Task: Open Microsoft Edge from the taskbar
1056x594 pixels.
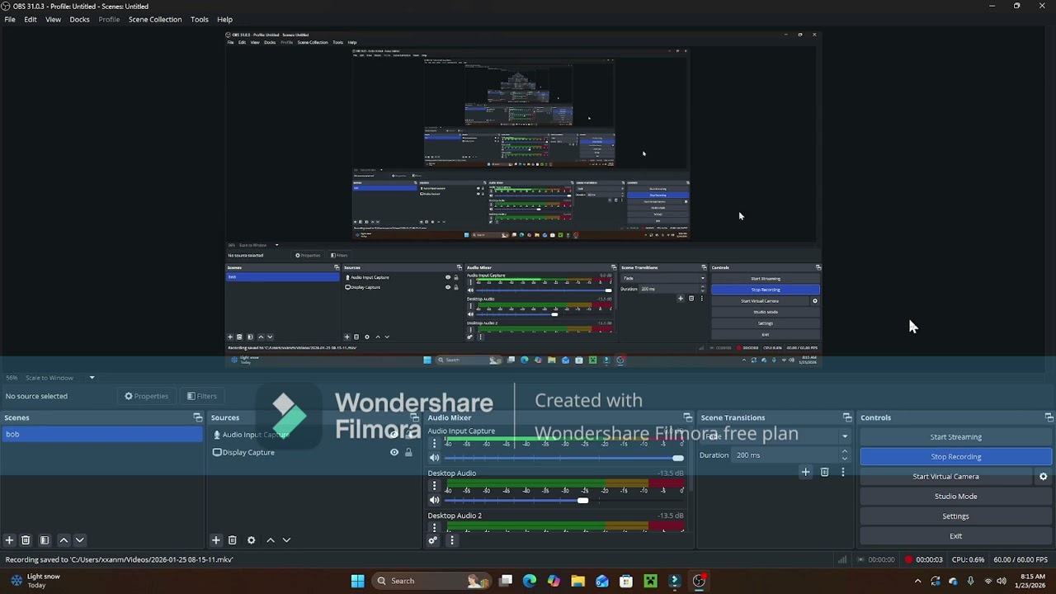Action: coord(530,581)
